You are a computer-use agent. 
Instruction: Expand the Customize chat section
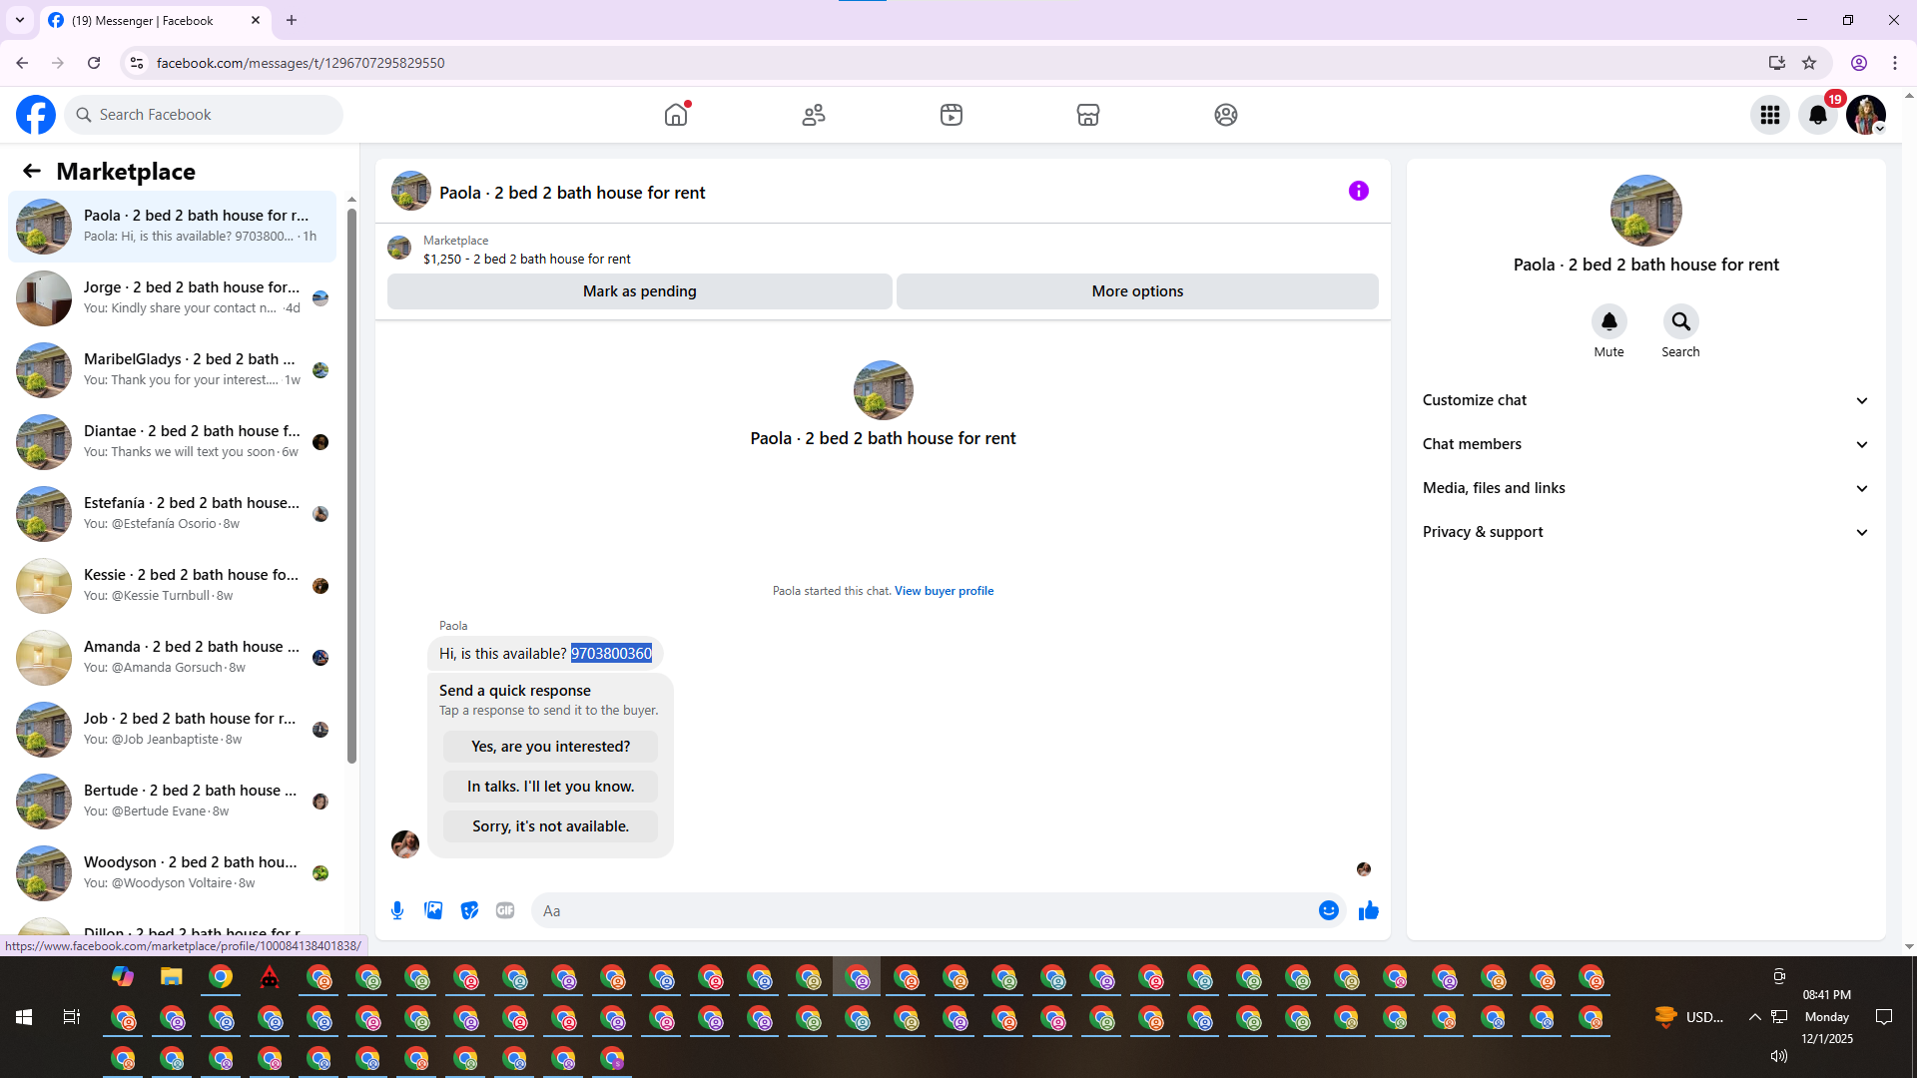(1646, 400)
